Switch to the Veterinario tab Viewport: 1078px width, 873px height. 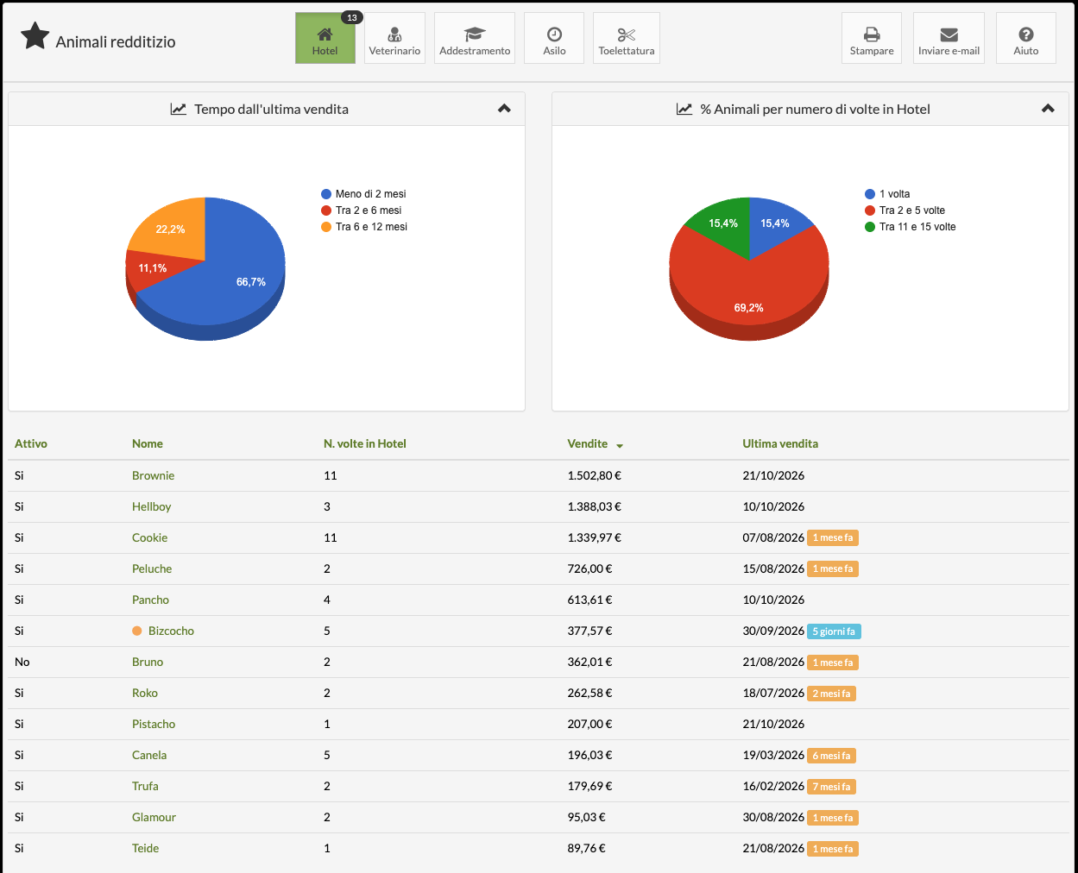pos(394,38)
